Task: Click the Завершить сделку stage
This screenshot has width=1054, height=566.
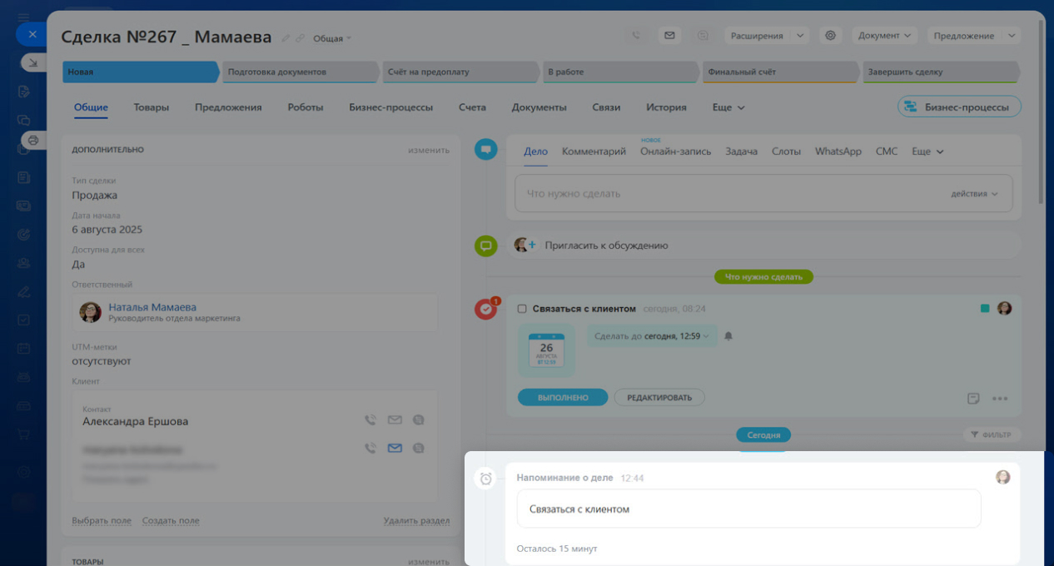Action: (940, 72)
